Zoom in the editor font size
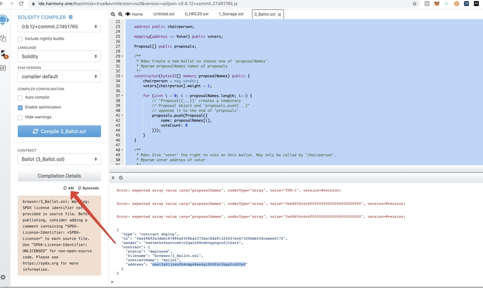Viewport: 483px width, 288px height. click(x=120, y=14)
